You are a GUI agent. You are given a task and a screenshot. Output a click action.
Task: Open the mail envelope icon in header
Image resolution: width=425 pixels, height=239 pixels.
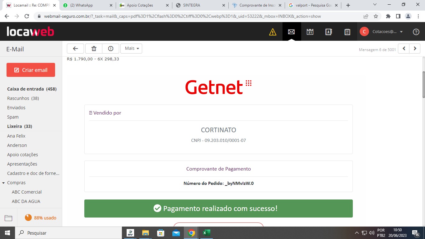pos(292,32)
